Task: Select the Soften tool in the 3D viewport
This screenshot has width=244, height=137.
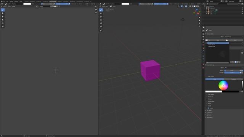Action: click(101, 13)
